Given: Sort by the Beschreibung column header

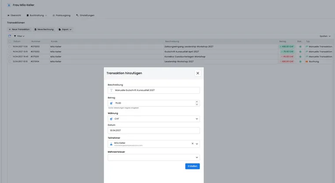Looking at the screenshot, I should (x=172, y=41).
